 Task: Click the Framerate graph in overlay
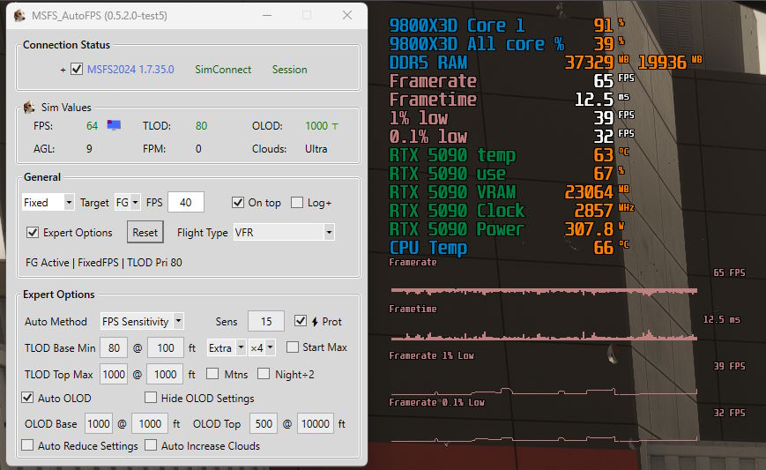tap(544, 292)
